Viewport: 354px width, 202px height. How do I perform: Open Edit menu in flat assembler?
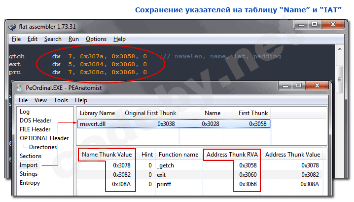click(32, 39)
